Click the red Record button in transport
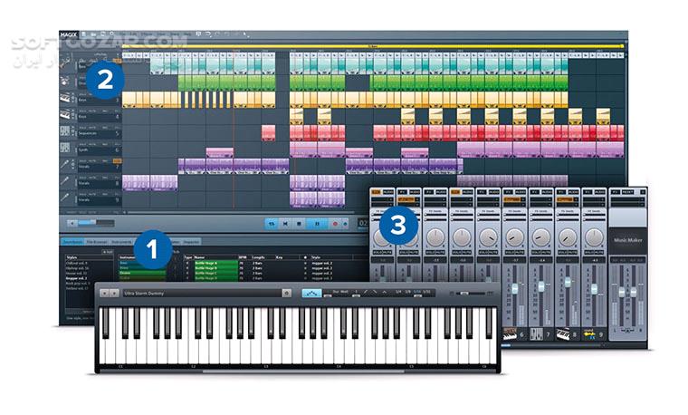The width and height of the screenshot is (688, 415). (x=335, y=224)
